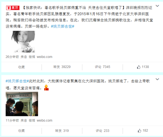Click 转发 39229 to repost first post

click(62, 67)
